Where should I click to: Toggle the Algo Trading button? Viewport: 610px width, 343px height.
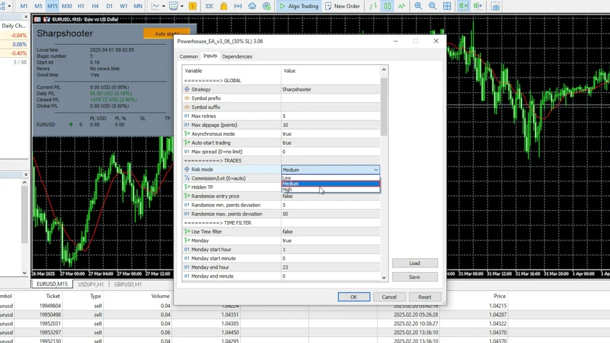pyautogui.click(x=300, y=6)
